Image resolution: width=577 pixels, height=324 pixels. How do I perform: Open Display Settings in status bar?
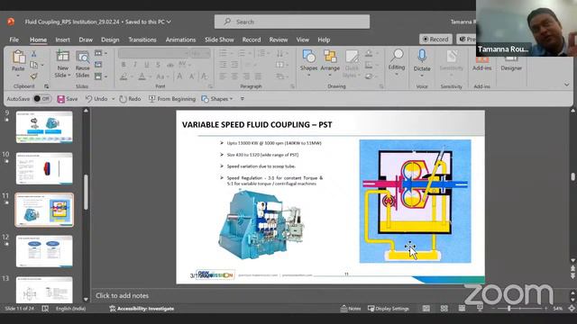[x=389, y=309]
